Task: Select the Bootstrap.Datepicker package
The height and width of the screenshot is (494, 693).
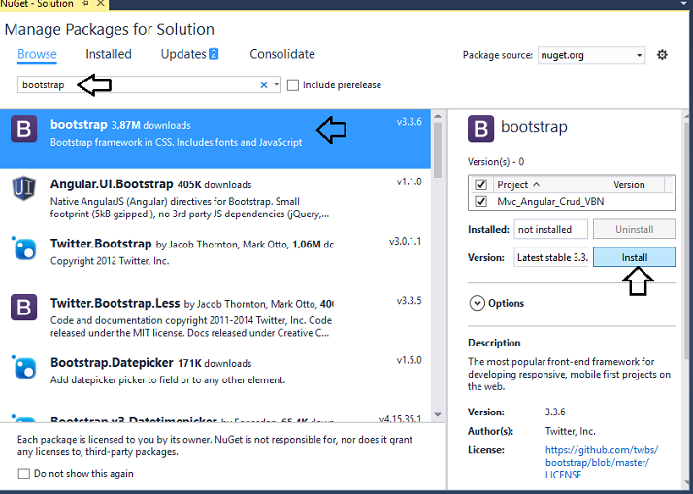Action: point(215,377)
